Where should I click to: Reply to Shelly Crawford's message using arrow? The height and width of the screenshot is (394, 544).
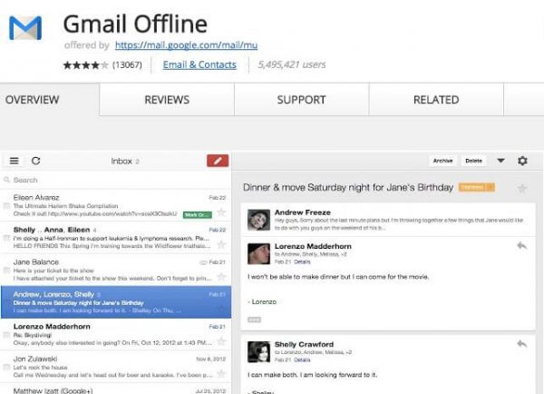point(522,344)
